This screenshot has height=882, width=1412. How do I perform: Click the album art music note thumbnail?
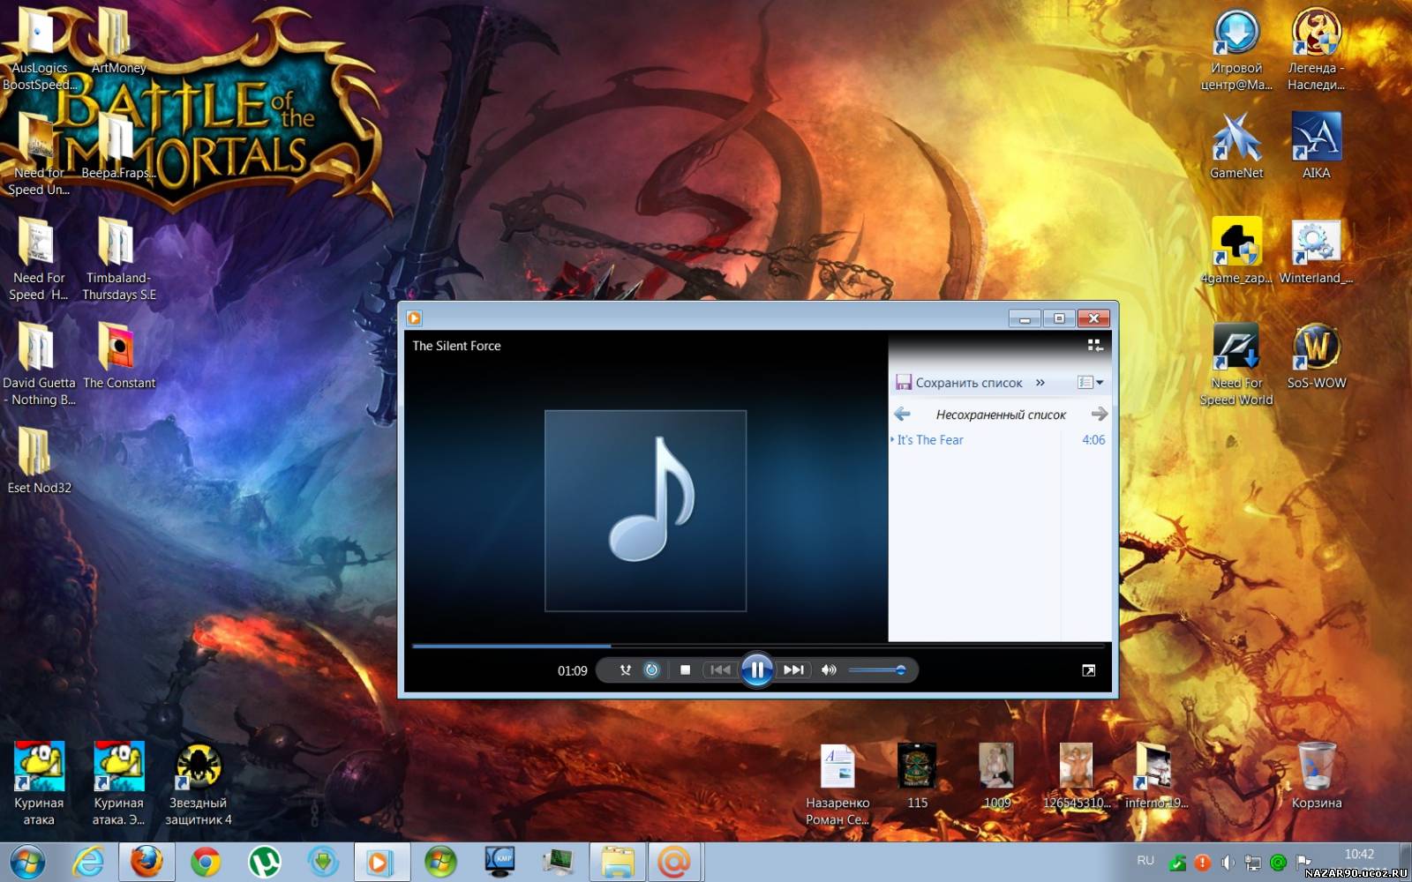pos(646,511)
